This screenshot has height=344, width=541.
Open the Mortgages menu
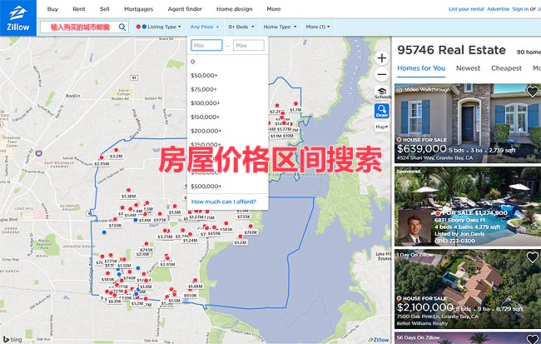pos(138,9)
